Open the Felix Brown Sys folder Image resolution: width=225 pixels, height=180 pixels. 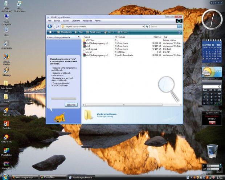click(x=6, y=86)
